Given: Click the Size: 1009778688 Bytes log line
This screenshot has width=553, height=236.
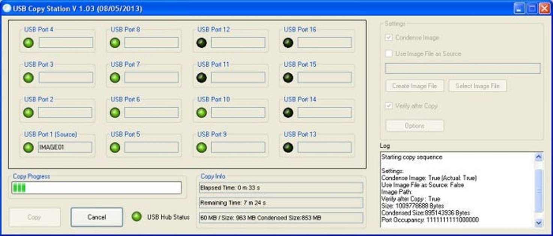Looking at the screenshot, I should point(413,206).
